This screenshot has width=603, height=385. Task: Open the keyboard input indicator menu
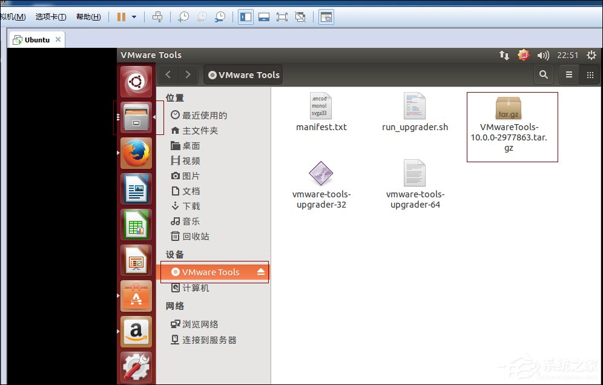(x=525, y=55)
